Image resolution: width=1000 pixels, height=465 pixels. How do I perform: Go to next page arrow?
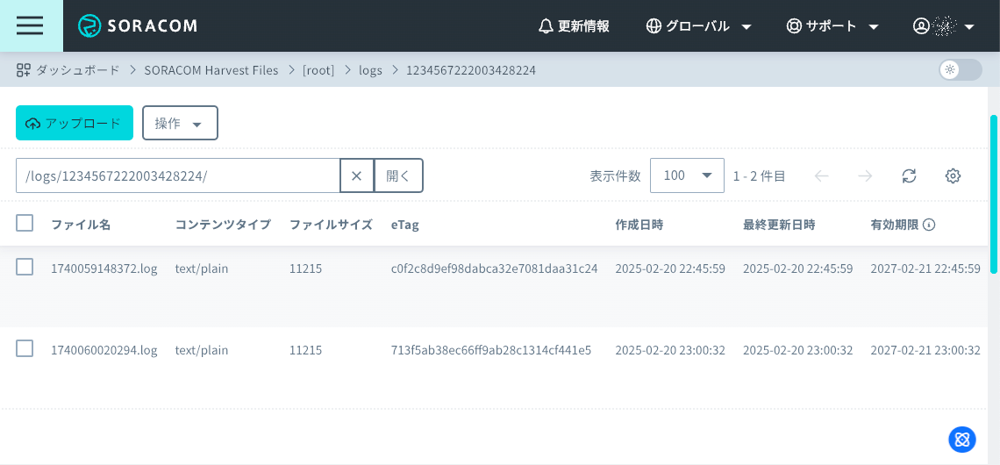tap(865, 175)
